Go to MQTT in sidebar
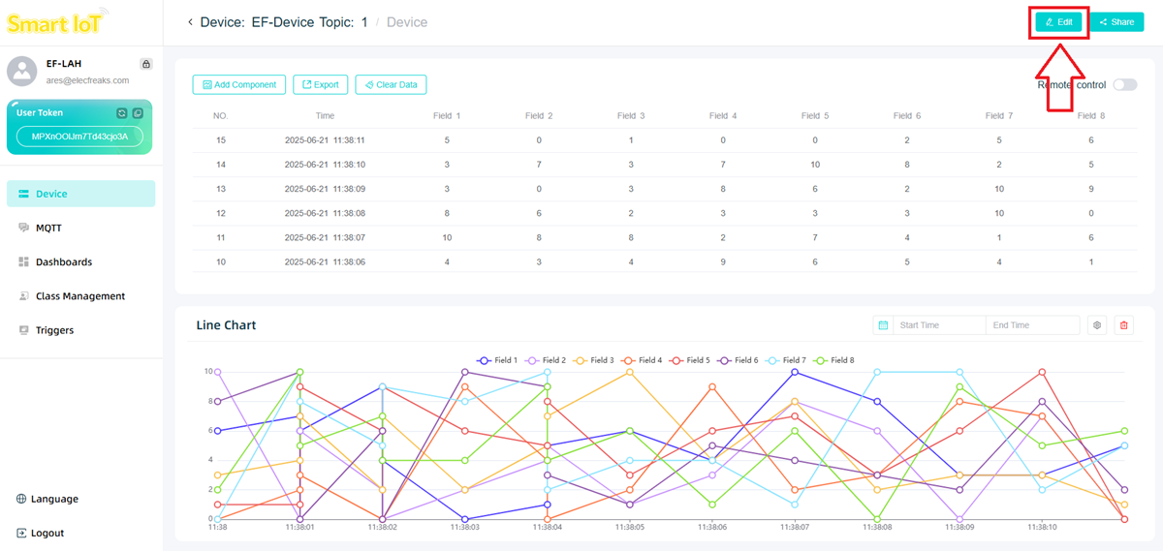Screen dimensions: 1163x551 [x=48, y=228]
